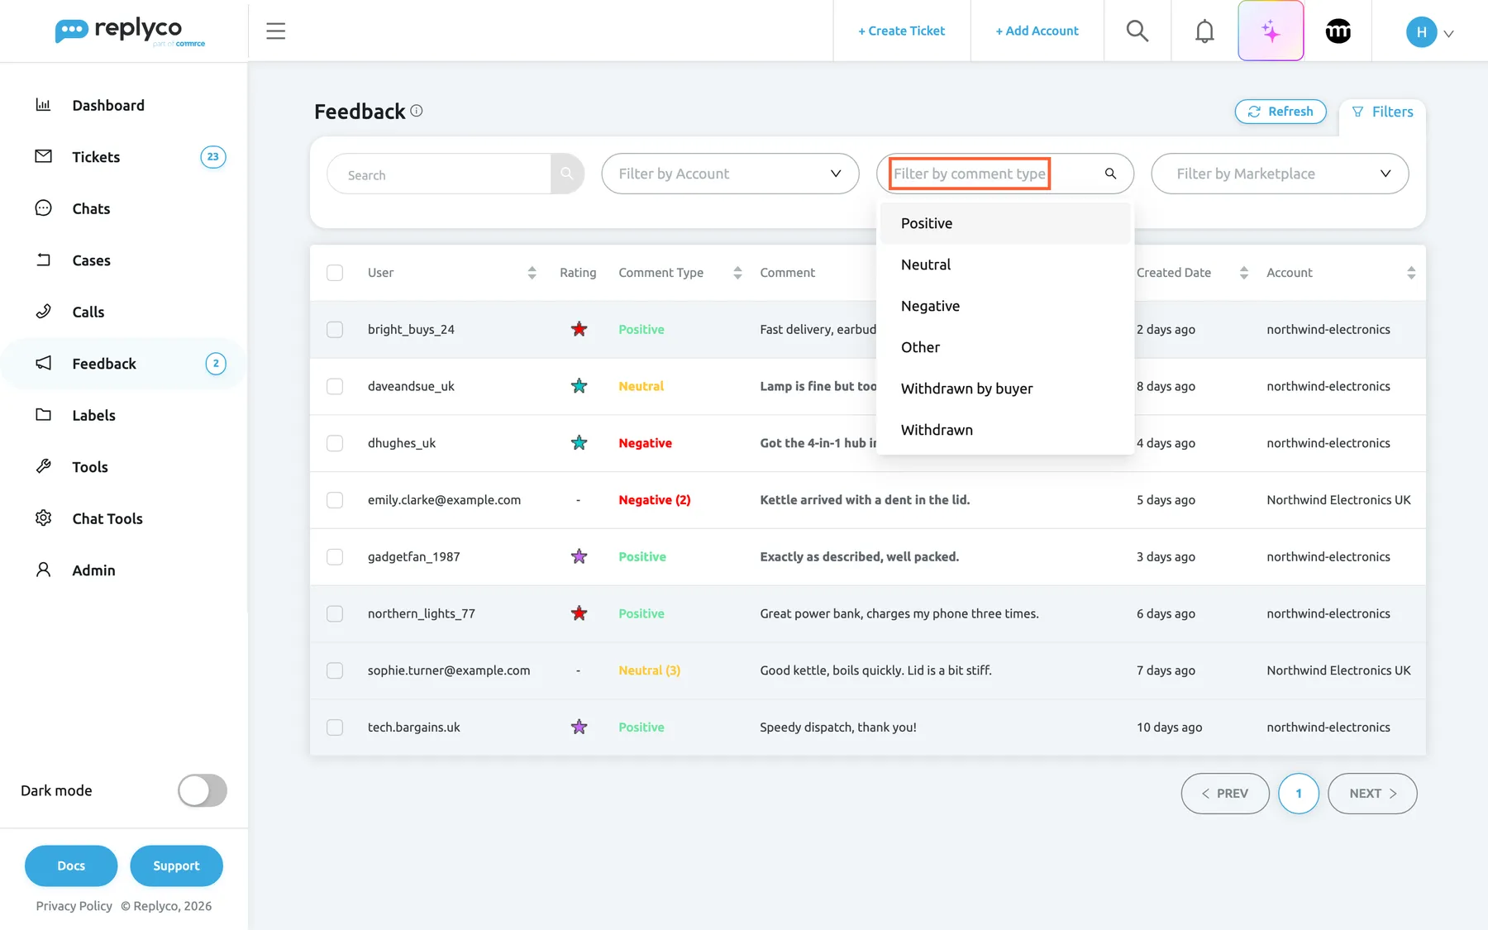This screenshot has width=1488, height=930.
Task: Expand the Filter by Marketplace dropdown
Action: [x=1280, y=174]
